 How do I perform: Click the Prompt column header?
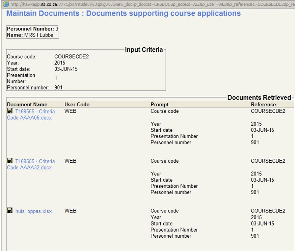[x=159, y=104]
